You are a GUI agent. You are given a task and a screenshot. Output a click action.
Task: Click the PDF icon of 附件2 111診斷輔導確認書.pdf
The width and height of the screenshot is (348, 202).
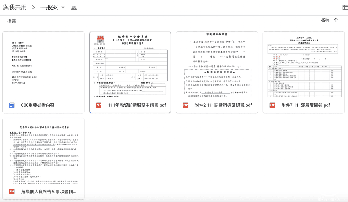click(185, 105)
